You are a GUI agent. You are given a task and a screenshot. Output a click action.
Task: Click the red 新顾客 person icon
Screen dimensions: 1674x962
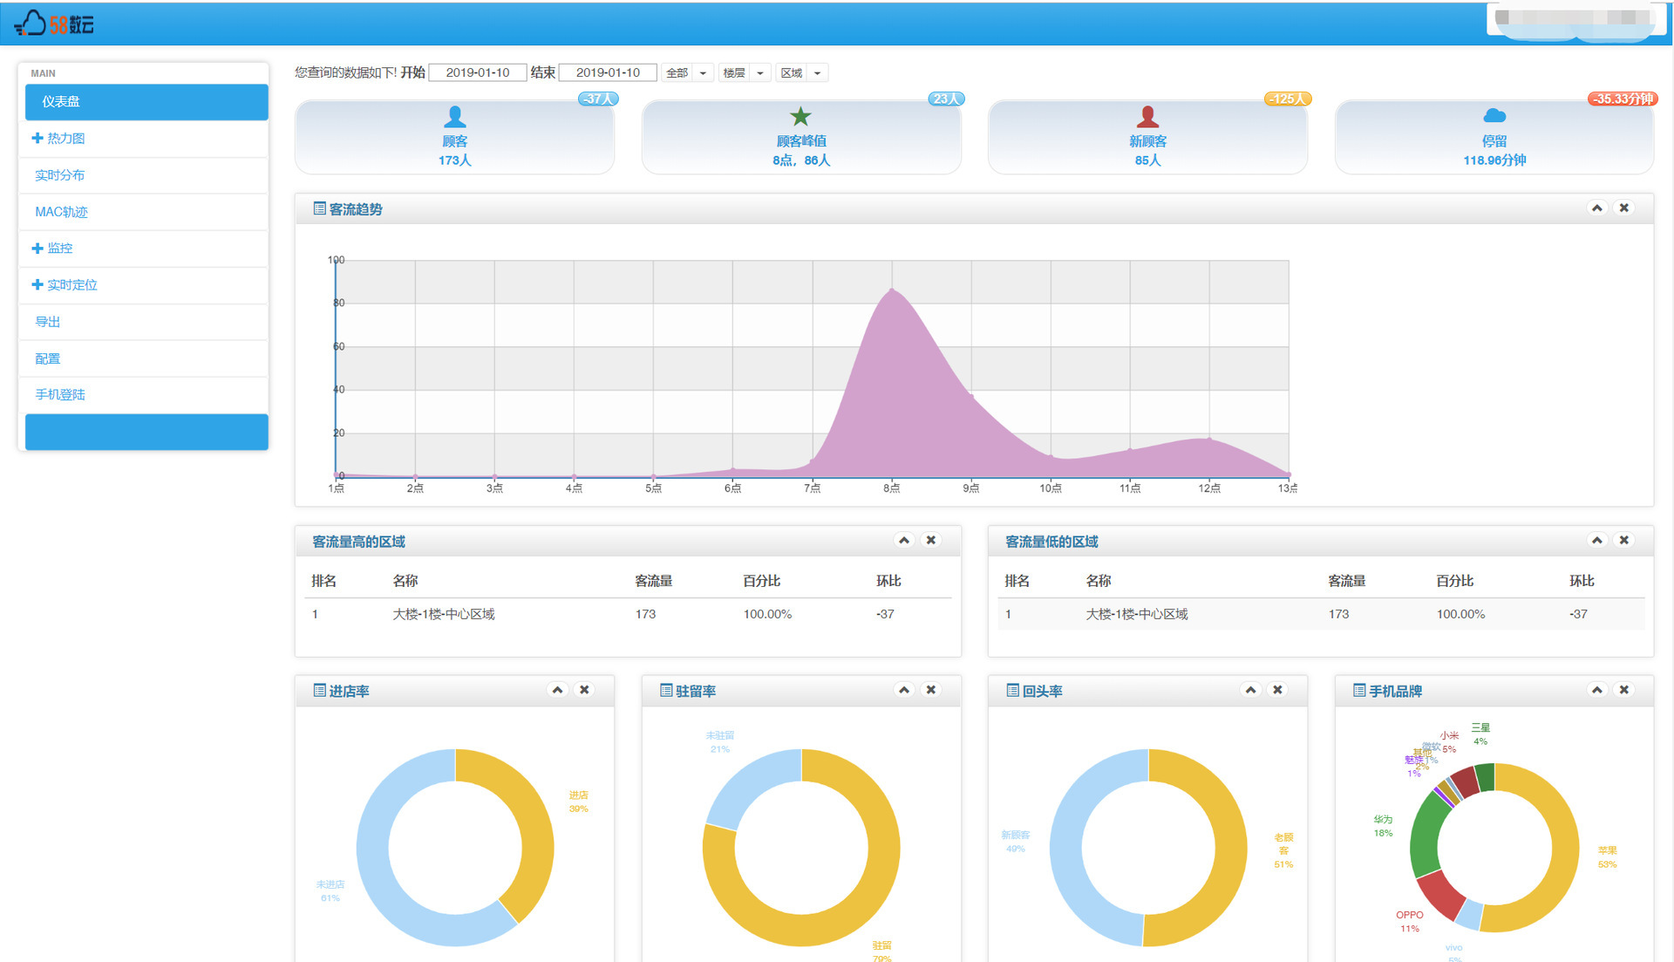coord(1147,117)
